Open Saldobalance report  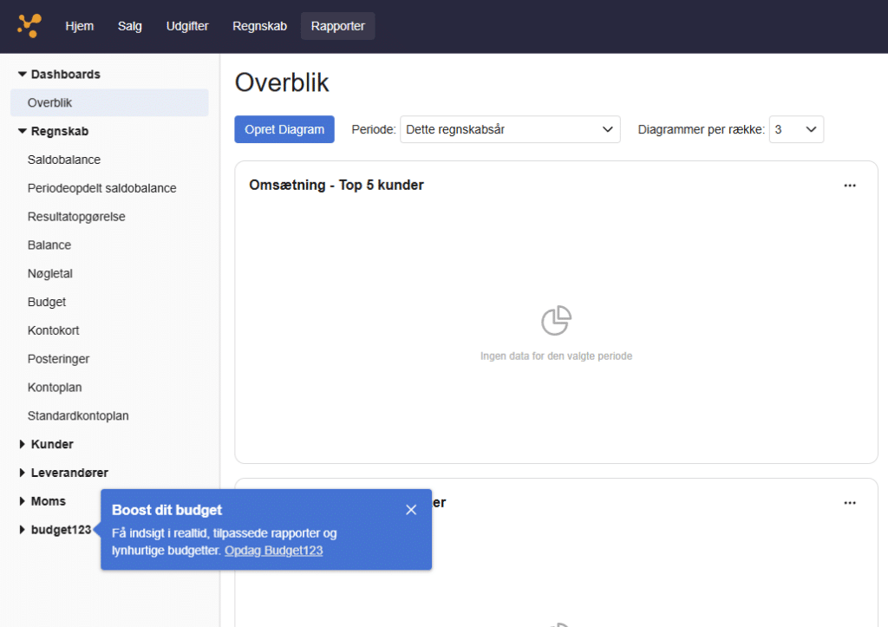pyautogui.click(x=64, y=160)
